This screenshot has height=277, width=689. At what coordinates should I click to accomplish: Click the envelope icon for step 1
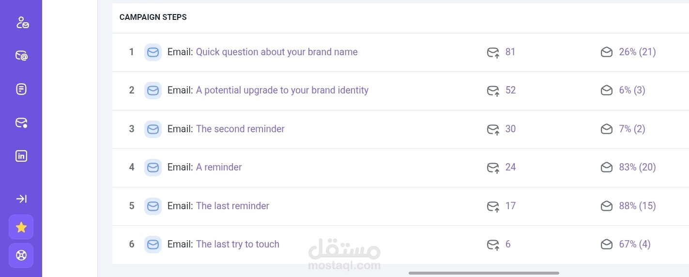tap(153, 52)
